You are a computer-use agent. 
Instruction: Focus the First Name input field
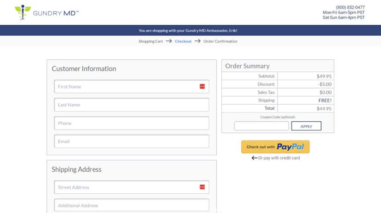[x=126, y=87]
